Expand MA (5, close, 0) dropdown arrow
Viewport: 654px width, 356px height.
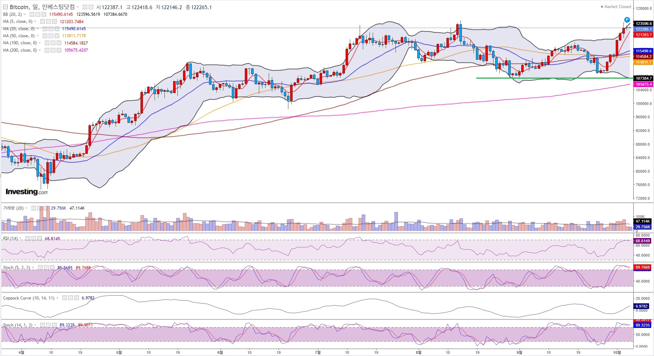pyautogui.click(x=35, y=21)
